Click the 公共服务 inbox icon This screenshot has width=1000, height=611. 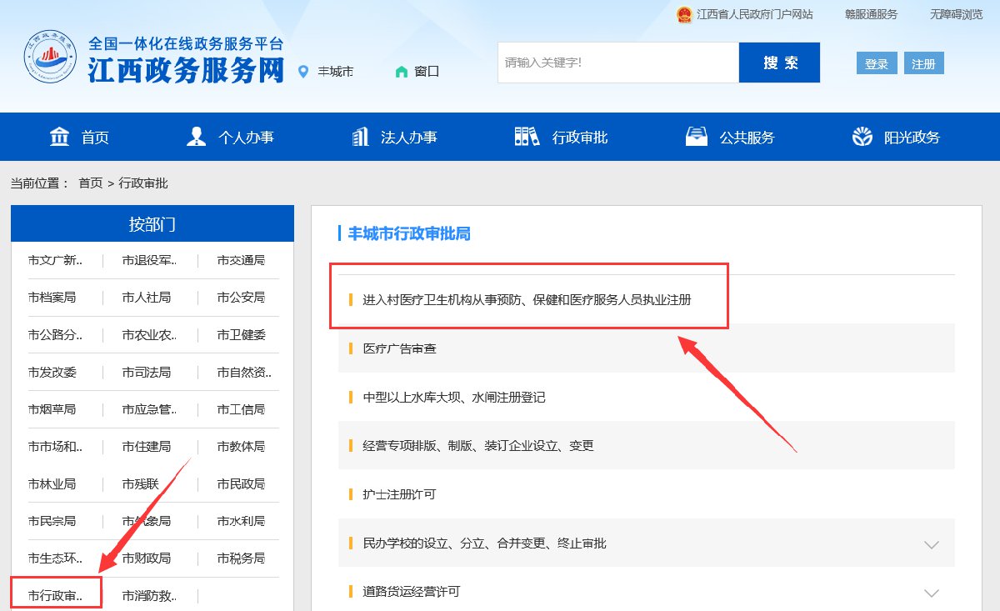(697, 137)
